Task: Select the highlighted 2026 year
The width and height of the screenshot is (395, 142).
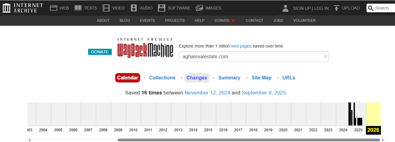Action: click(x=373, y=130)
